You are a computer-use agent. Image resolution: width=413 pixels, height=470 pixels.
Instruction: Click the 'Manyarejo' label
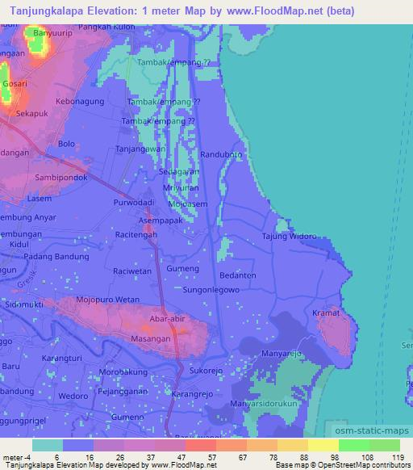[x=282, y=354]
